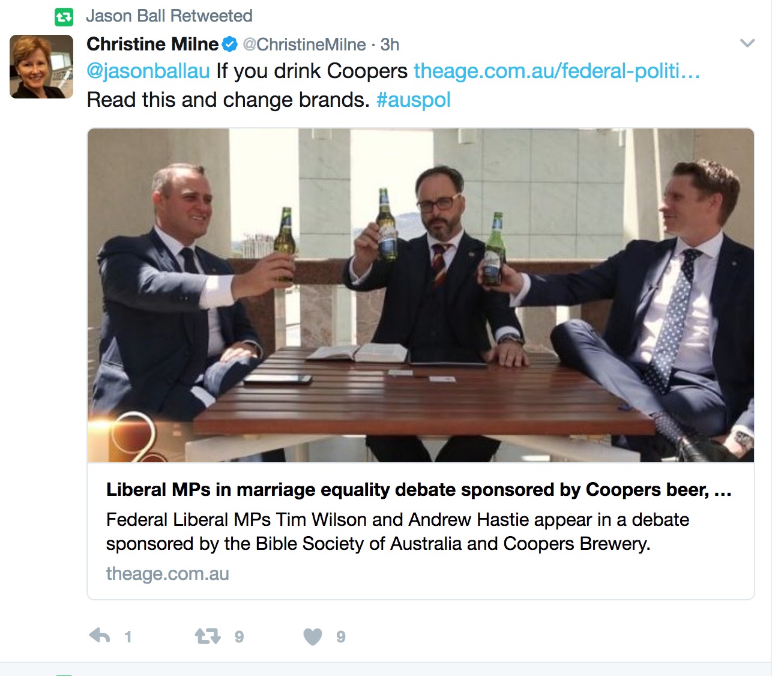Click the #auspol hashtag
Viewport: 772px width, 676px height.
[x=414, y=100]
